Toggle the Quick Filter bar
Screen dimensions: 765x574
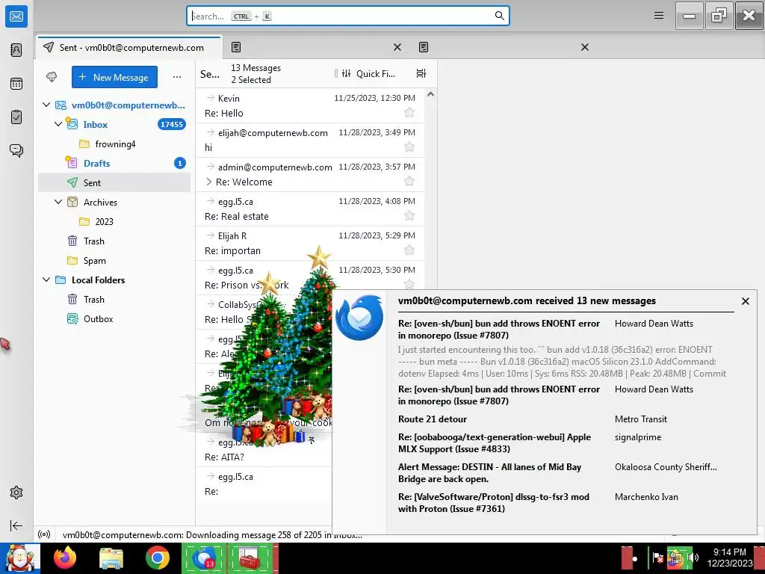coord(369,73)
